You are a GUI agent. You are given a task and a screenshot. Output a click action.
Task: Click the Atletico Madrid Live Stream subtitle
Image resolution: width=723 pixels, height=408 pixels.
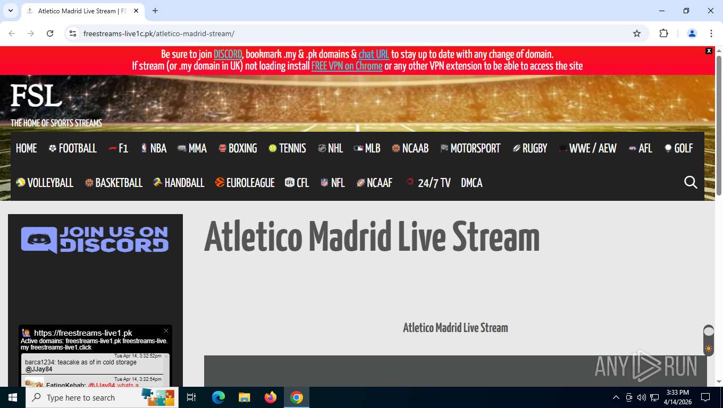point(456,328)
